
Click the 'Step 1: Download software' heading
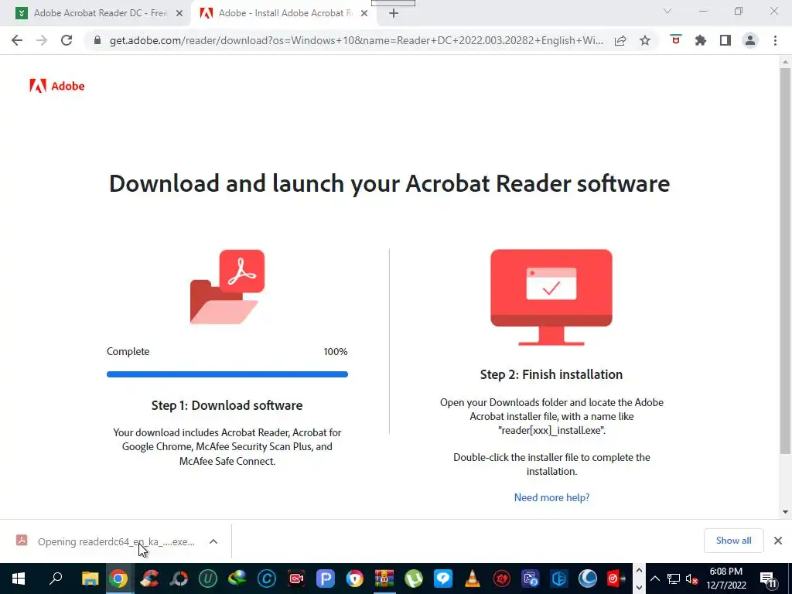(x=227, y=405)
